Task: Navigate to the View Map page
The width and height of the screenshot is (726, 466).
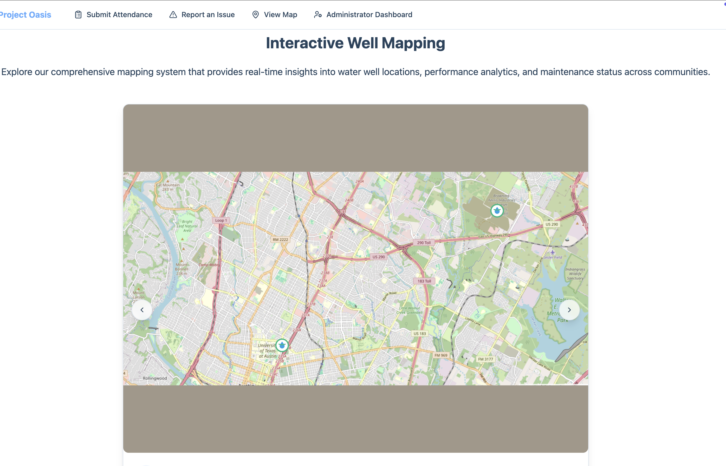Action: (x=280, y=15)
